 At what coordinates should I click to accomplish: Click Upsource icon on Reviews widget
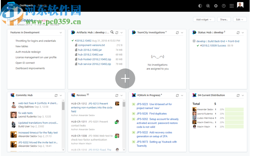(x=73, y=95)
